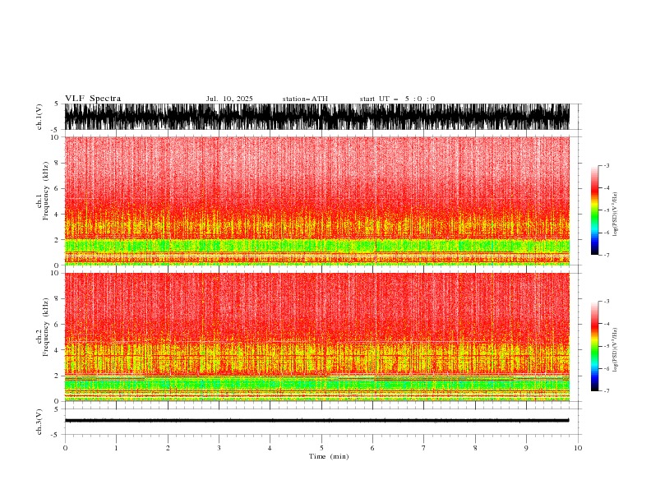
Task: Click the color bar beside the ch.1 spectrogram
Action: point(594,210)
